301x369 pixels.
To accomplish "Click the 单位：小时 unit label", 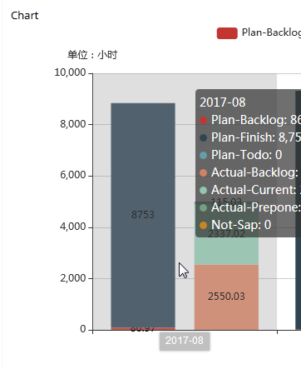I will [92, 55].
